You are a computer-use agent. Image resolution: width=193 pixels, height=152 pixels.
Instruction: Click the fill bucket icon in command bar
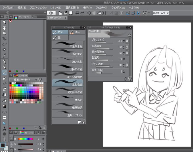(99, 13)
